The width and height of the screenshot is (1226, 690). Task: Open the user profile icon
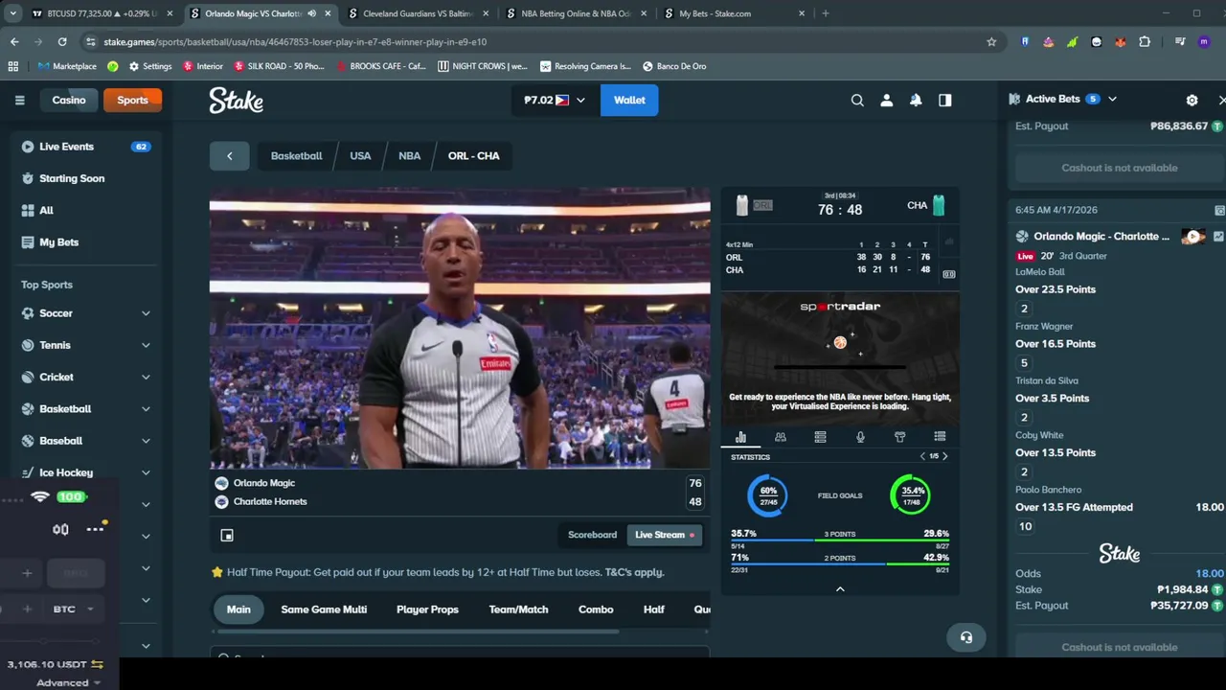(887, 100)
